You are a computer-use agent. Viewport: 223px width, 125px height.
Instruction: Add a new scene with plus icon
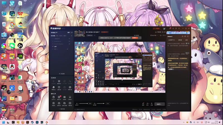pos(72,36)
